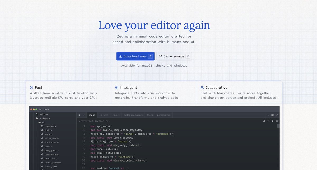317x170 pixels.
Task: Go forward with the editor right arrow
Action: (84, 115)
